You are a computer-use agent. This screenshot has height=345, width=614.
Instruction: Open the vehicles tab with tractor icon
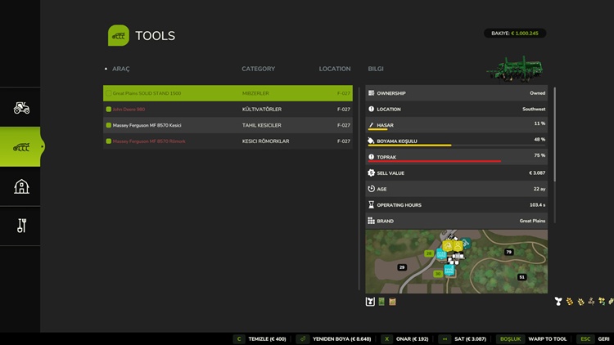pyautogui.click(x=21, y=107)
